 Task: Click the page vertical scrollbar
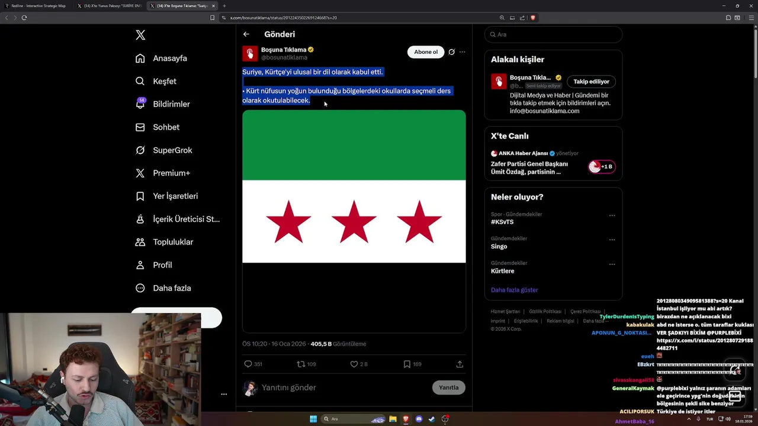point(755,53)
